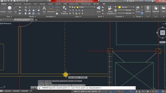Click the TOP face of the ViewCube

pos(163,33)
